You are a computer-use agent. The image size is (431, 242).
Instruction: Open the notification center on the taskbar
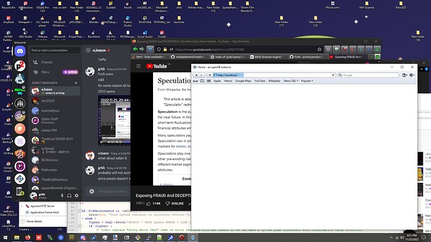(x=424, y=238)
